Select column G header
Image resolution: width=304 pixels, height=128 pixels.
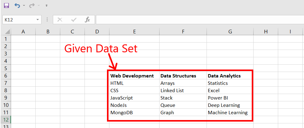pos(230,31)
